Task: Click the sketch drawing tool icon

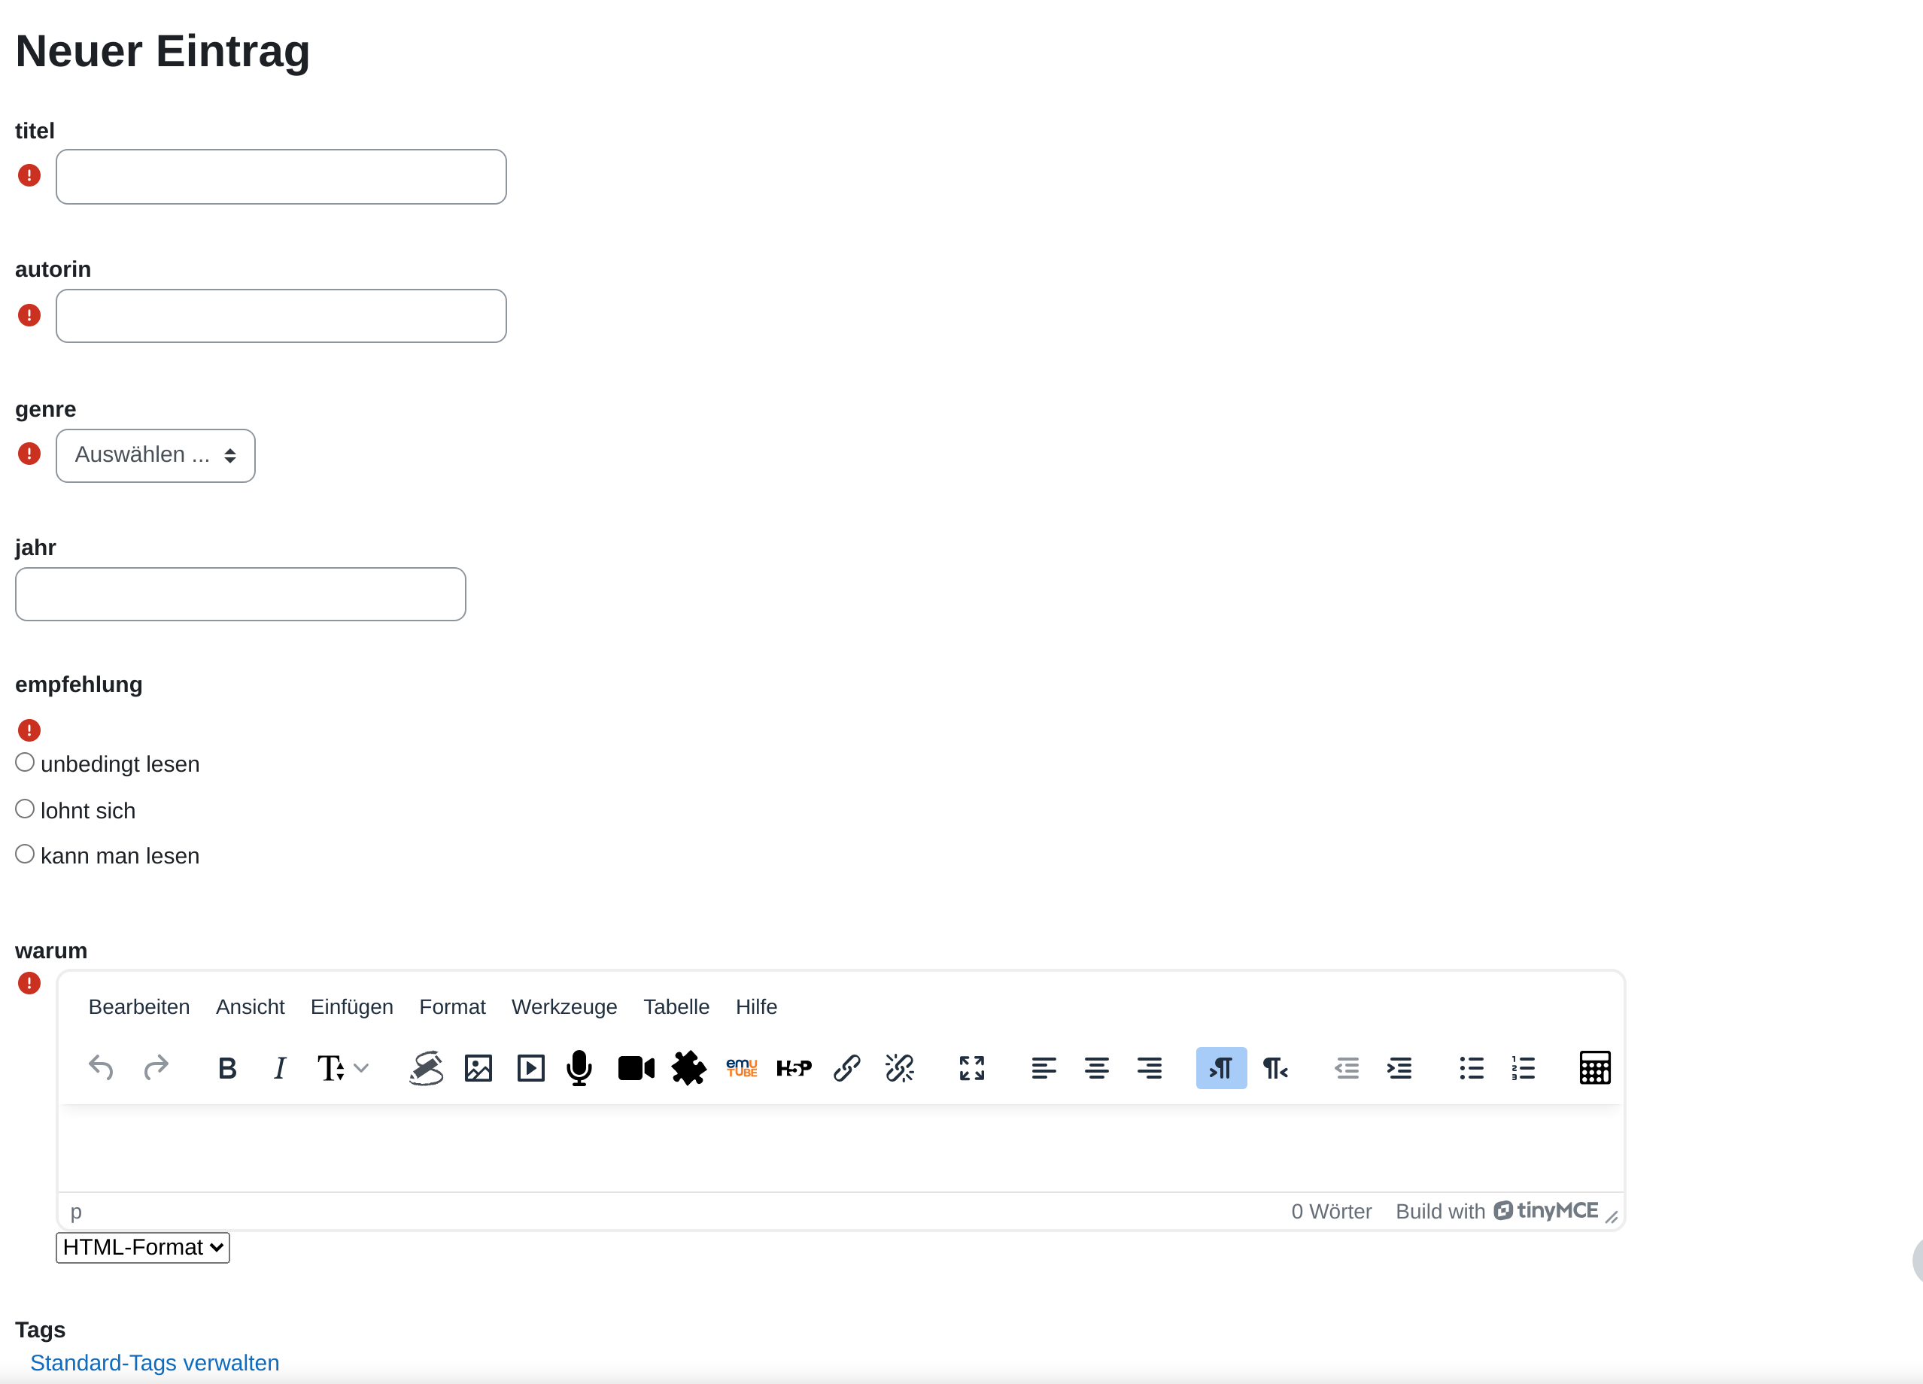Action: [427, 1068]
